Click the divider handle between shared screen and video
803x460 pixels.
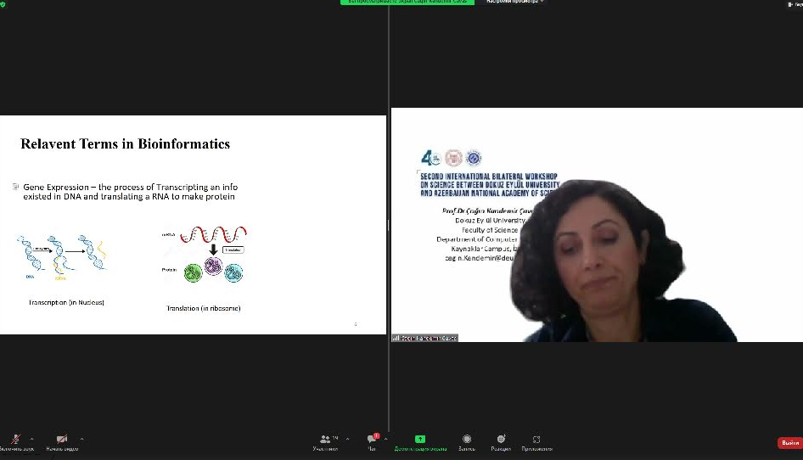coord(388,225)
